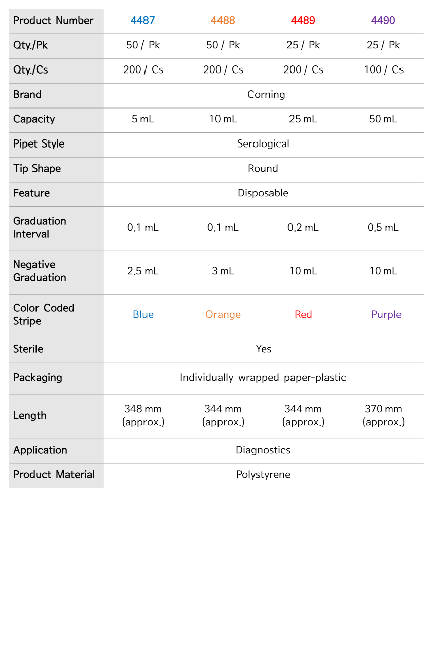This screenshot has width=436, height=649.
Task: Click the purple 4490 product number
Action: click(x=383, y=21)
